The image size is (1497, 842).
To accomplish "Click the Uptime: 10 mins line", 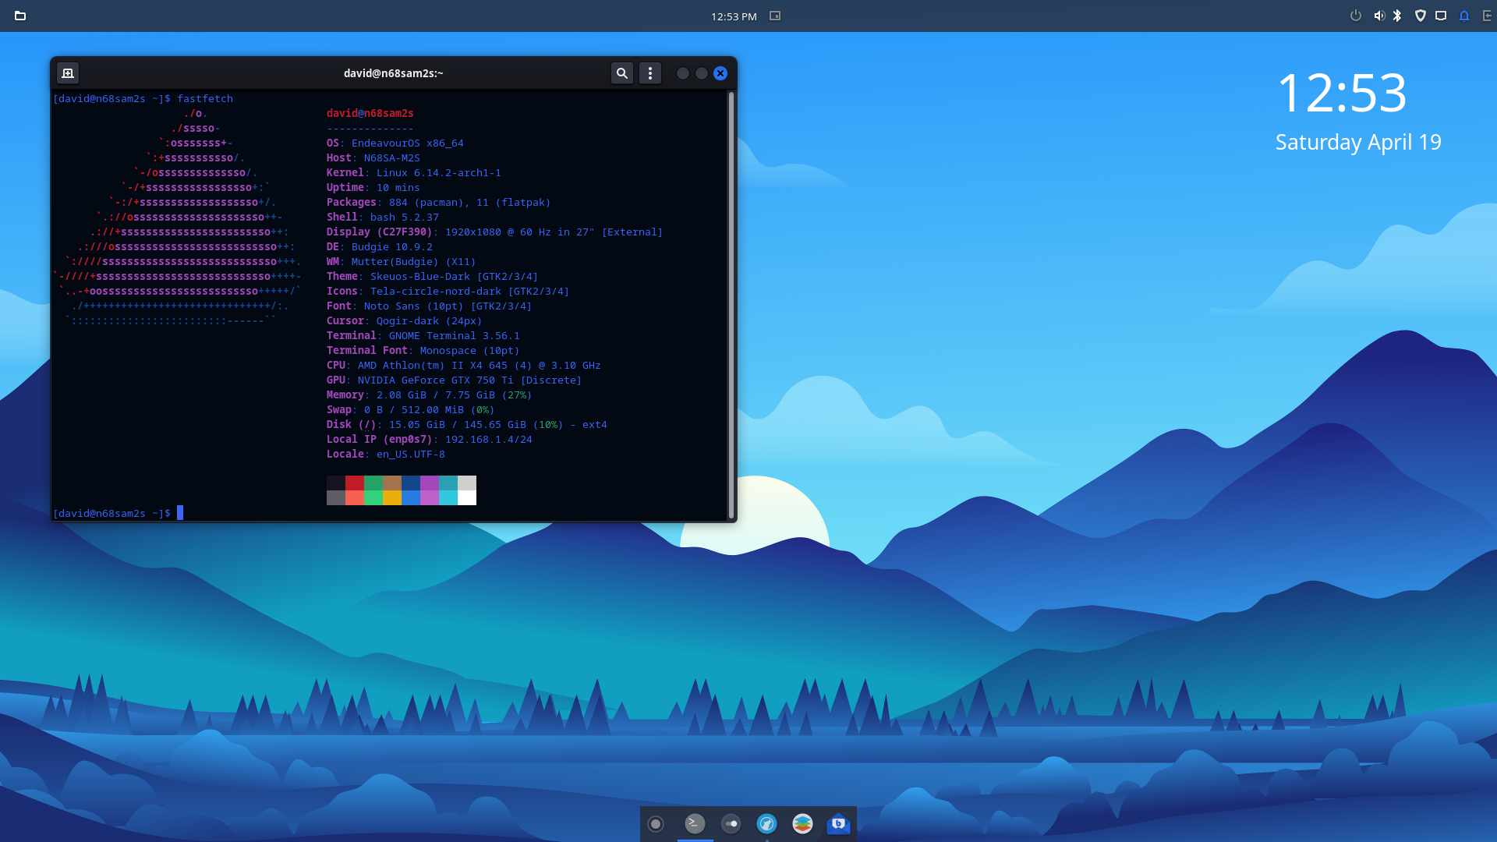I will pos(373,188).
